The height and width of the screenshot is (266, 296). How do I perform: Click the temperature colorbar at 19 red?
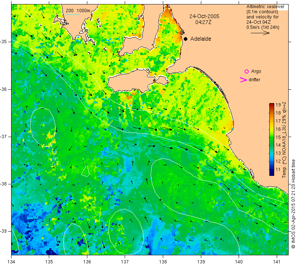(272, 105)
